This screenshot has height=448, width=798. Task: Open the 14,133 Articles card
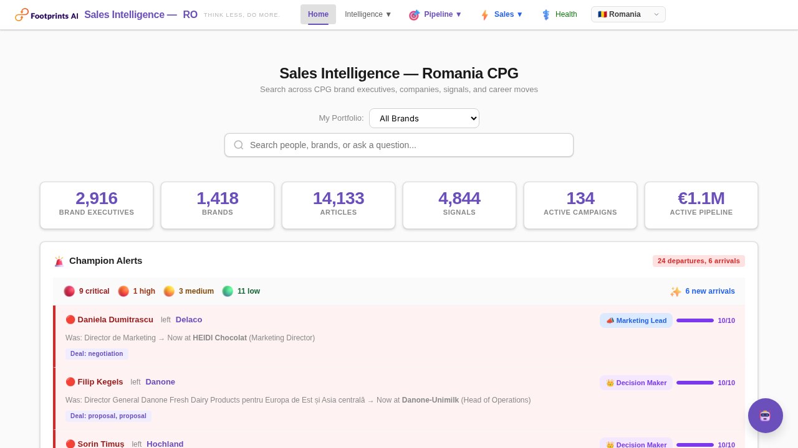[x=339, y=205]
